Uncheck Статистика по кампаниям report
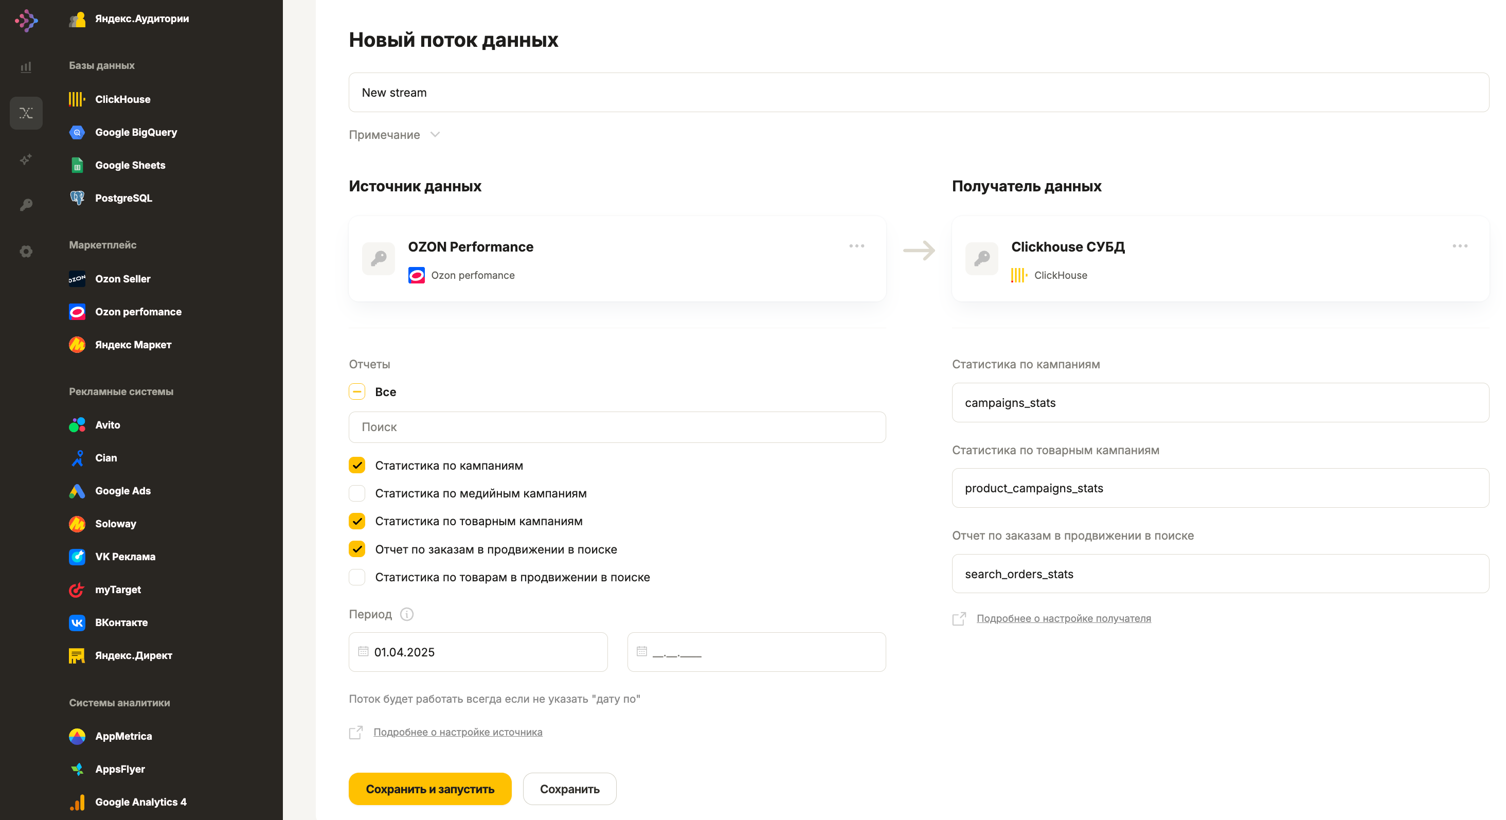 357,466
